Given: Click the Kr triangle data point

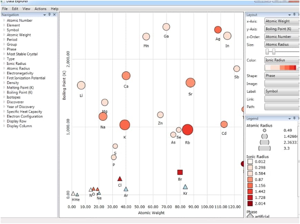Looking at the screenshot, I should (185, 187).
